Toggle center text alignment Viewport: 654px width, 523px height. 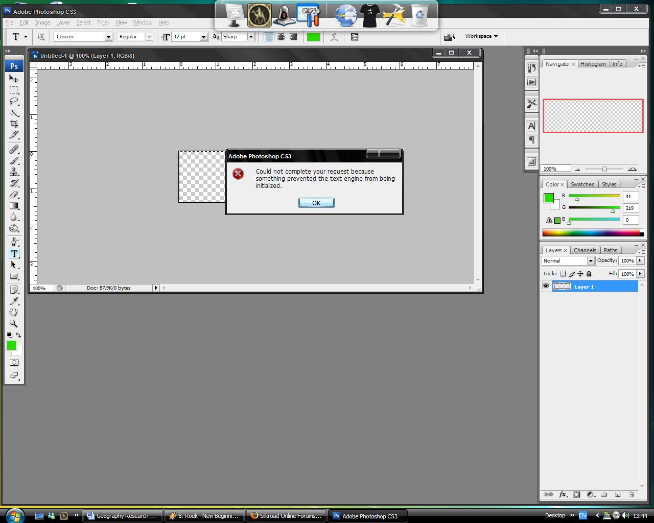(x=281, y=37)
